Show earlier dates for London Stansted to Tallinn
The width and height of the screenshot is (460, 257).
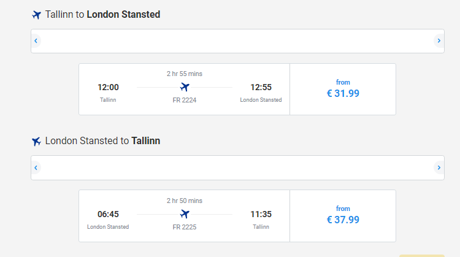pos(36,168)
